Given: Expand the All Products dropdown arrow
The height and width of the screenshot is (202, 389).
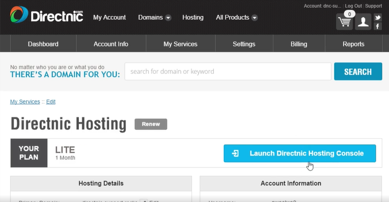Looking at the screenshot, I should (x=255, y=17).
